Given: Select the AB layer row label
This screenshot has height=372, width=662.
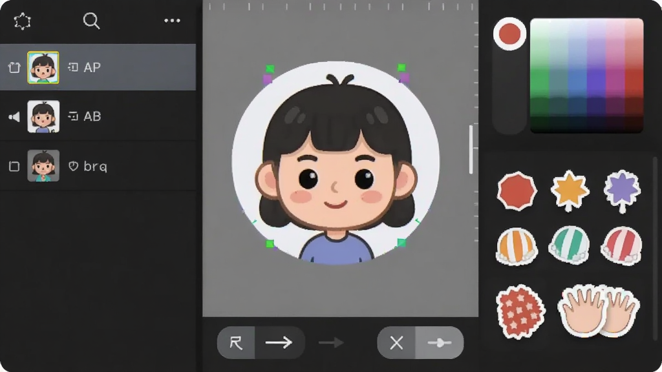Looking at the screenshot, I should [92, 116].
